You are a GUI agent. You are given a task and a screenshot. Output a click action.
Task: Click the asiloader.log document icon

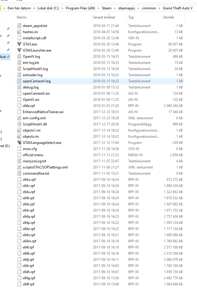[19, 75]
